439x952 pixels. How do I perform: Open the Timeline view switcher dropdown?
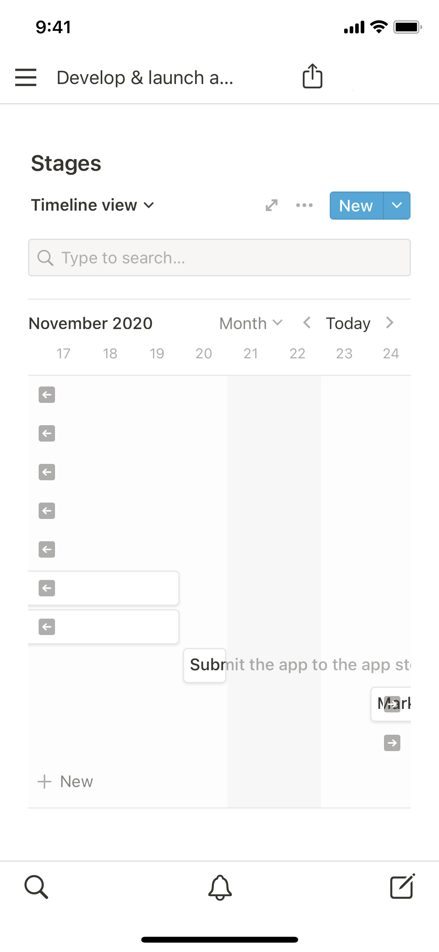93,205
